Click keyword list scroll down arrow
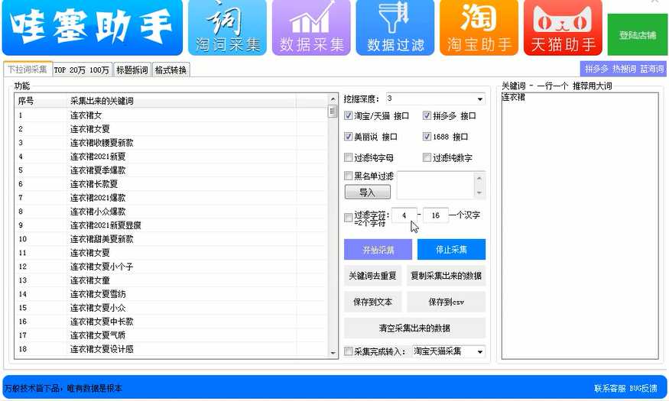 [333, 353]
